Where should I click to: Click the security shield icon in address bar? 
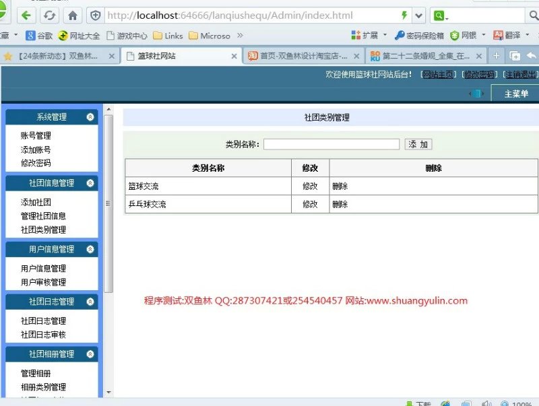(x=95, y=15)
